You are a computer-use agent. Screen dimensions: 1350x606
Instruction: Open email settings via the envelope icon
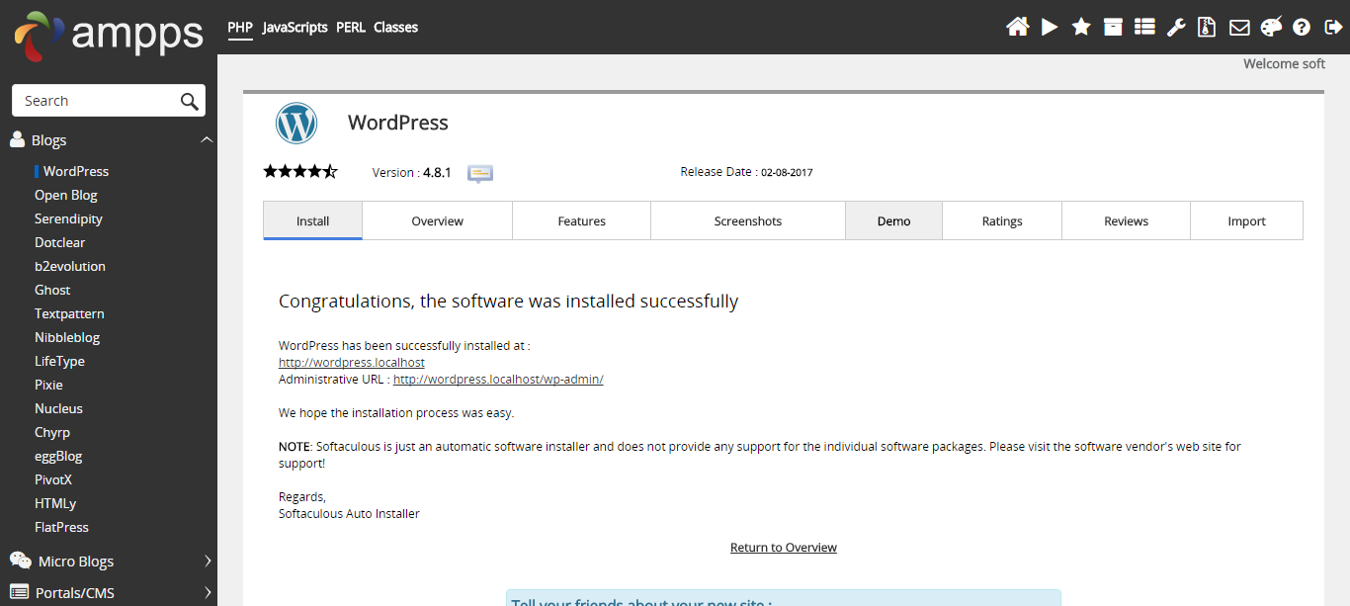[x=1239, y=28]
